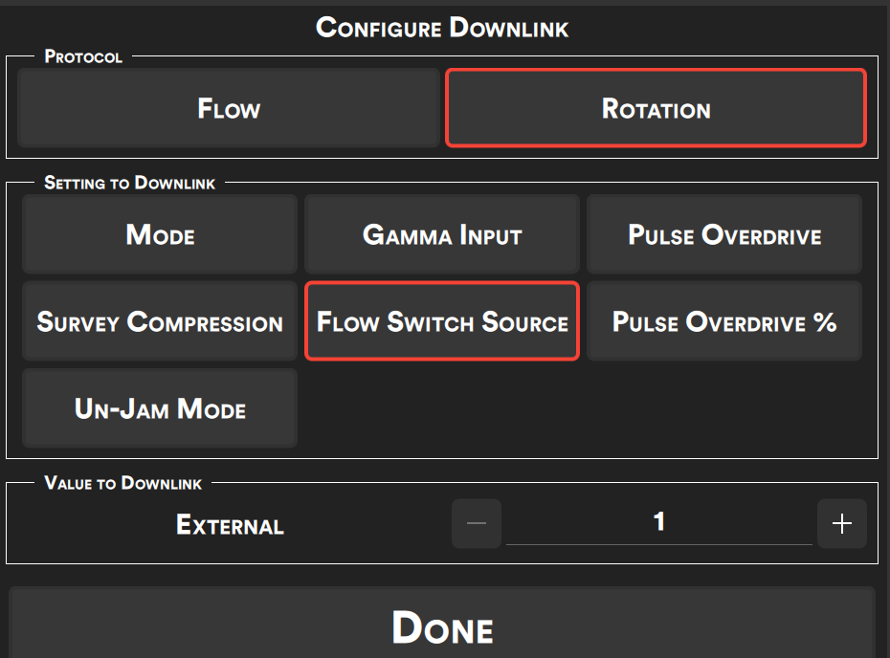Click the Configure Downlink title

[x=442, y=27]
